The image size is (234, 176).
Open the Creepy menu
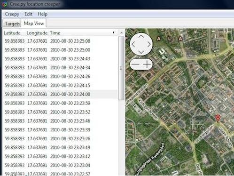pyautogui.click(x=12, y=14)
